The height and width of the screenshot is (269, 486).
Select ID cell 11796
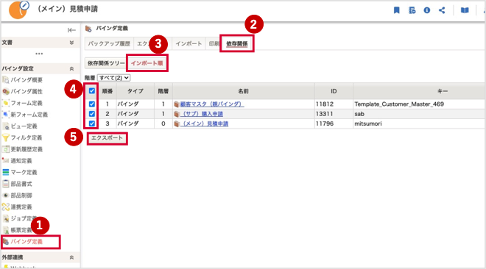(x=325, y=123)
